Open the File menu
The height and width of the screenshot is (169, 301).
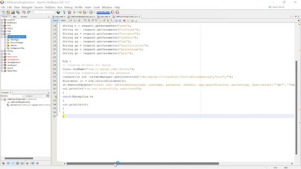pyautogui.click(x=3, y=8)
